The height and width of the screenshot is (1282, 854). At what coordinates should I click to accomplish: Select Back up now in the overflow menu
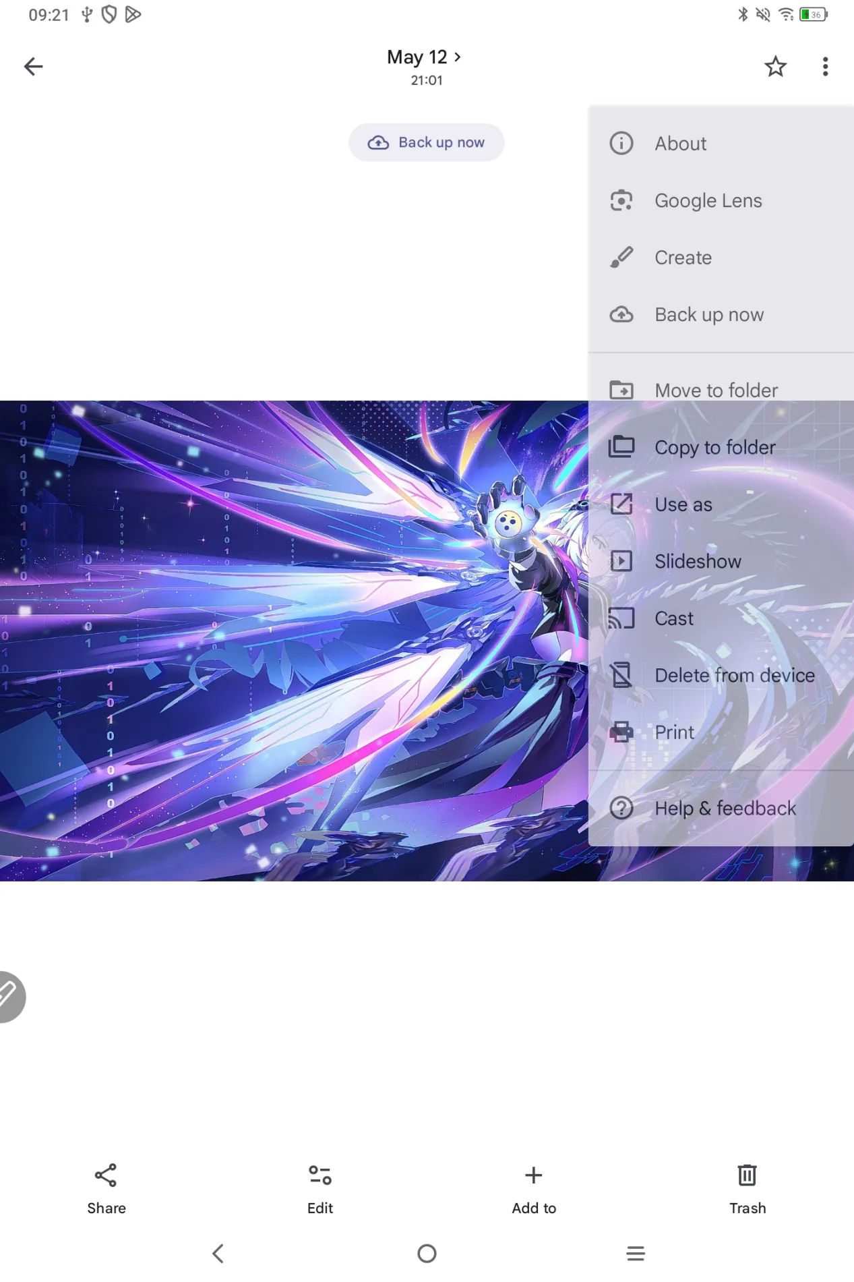pyautogui.click(x=721, y=314)
